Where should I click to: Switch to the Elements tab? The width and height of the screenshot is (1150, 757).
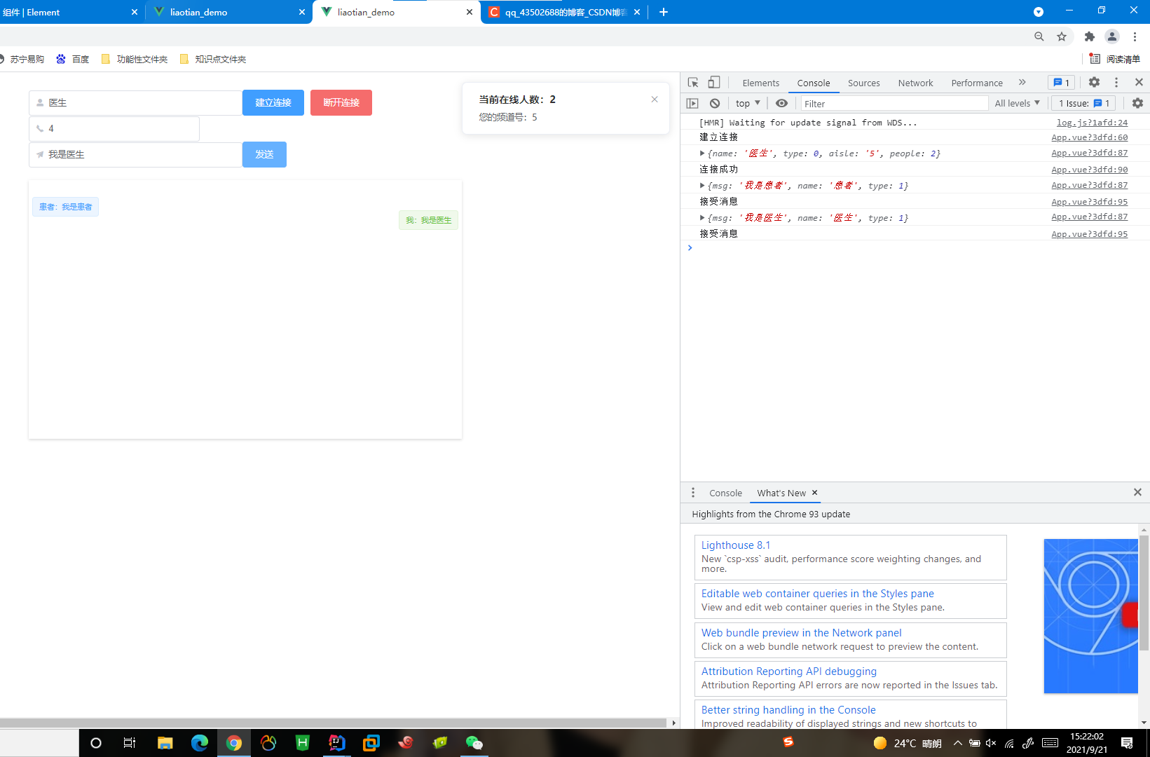(x=760, y=83)
